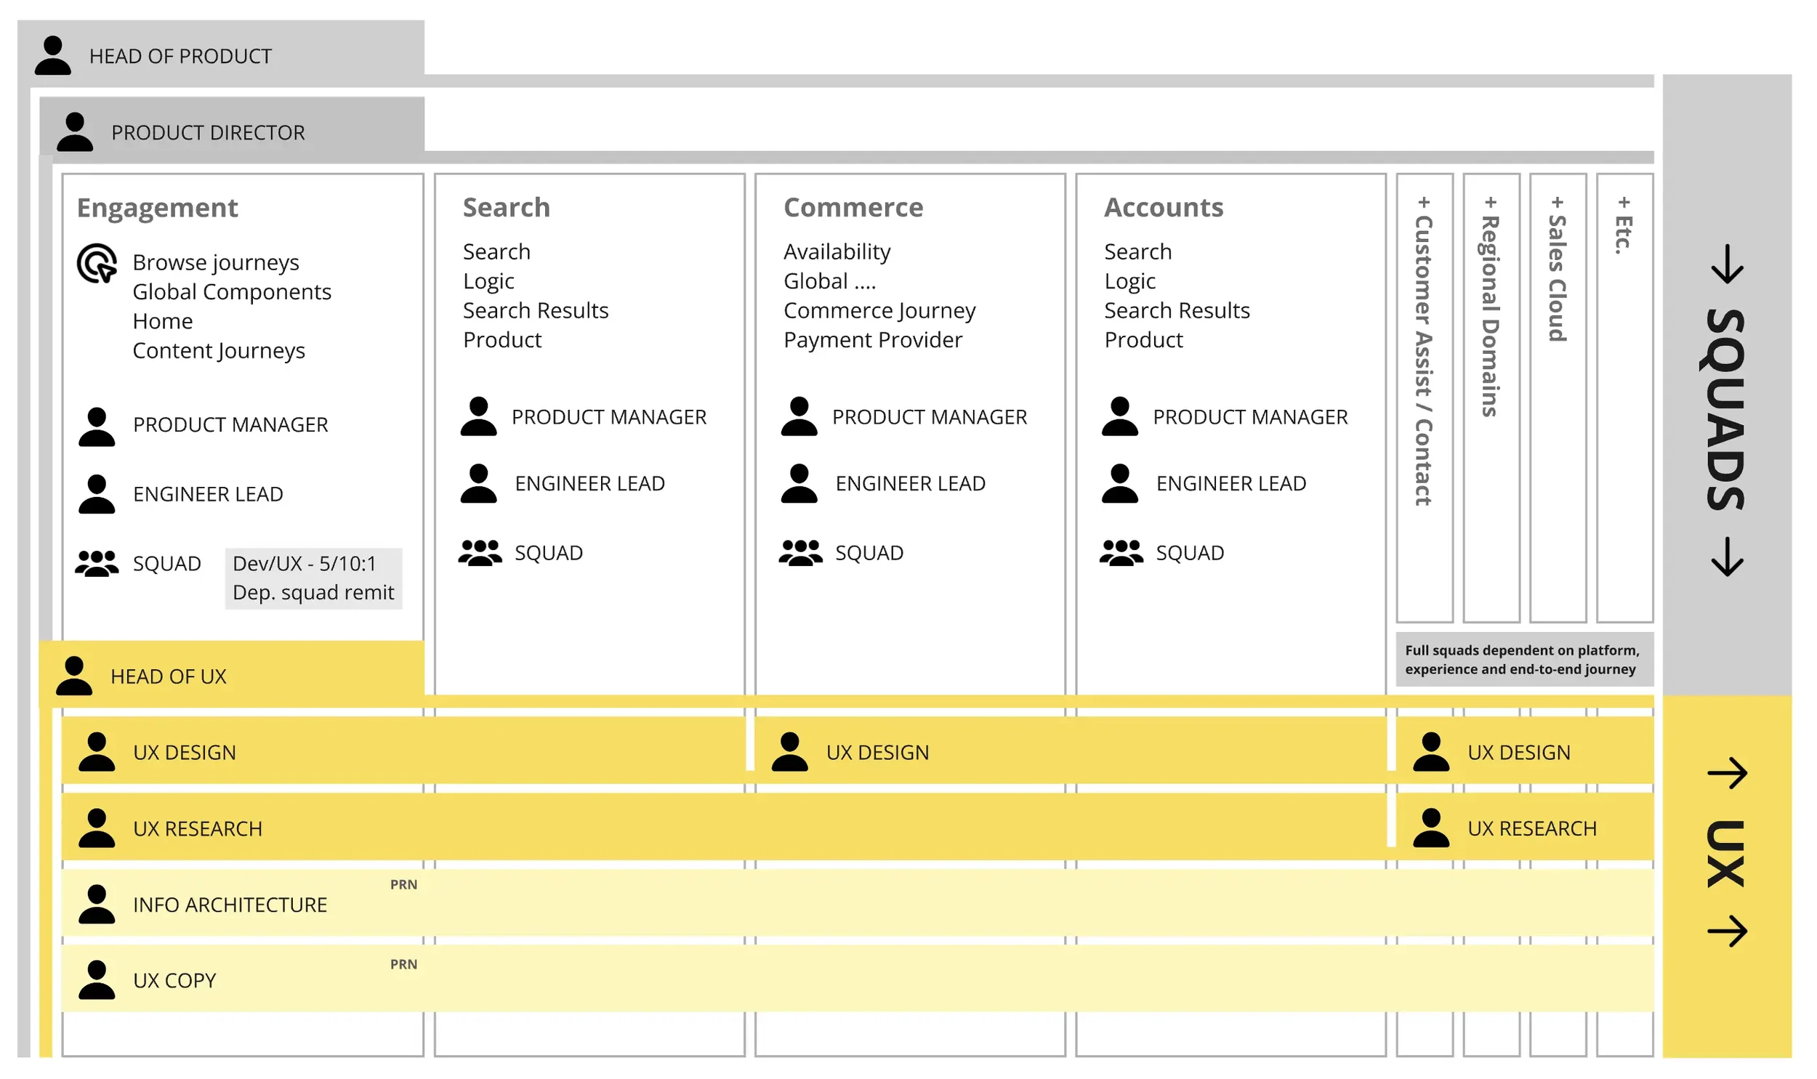Click the Head of UX person icon

tap(74, 676)
